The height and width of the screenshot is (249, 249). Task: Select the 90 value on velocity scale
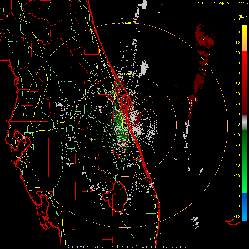[x=238, y=32]
